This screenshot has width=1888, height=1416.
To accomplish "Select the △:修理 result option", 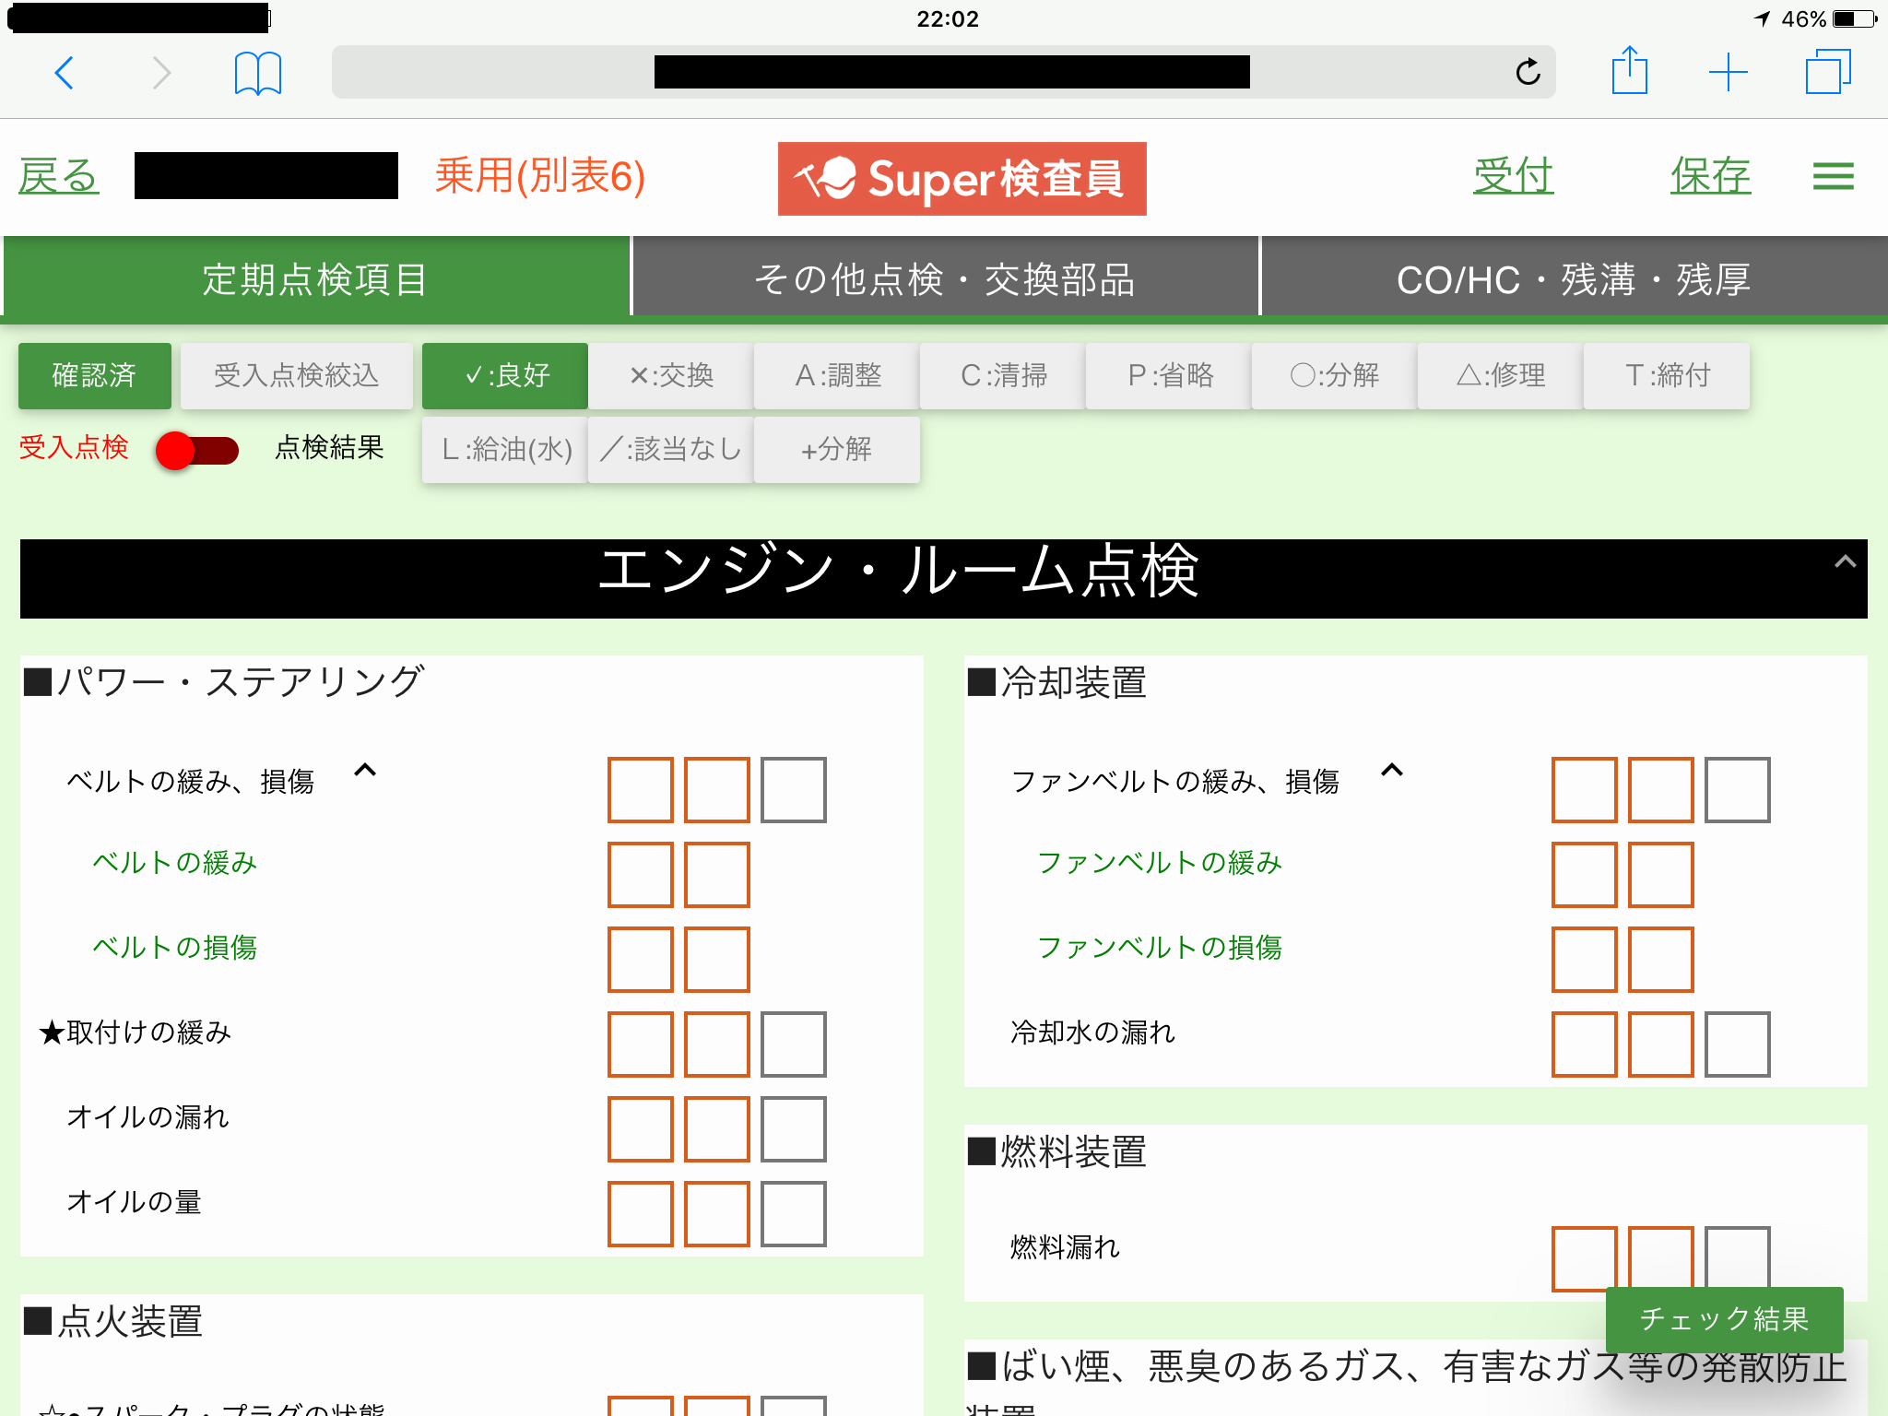I will click(x=1501, y=375).
